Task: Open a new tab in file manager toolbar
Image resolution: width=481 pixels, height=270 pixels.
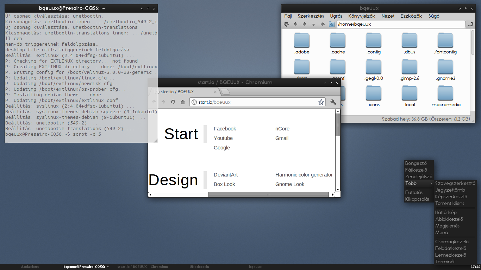Action: [x=286, y=24]
